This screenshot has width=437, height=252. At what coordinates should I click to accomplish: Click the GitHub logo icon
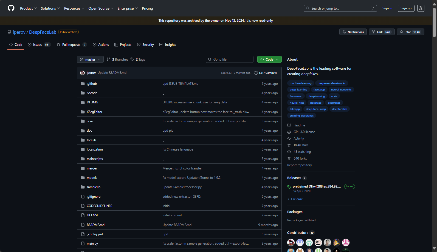[11, 8]
